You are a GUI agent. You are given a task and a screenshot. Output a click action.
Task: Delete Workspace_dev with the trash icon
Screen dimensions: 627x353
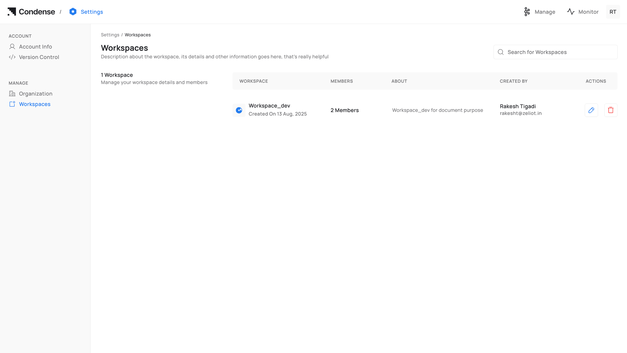pyautogui.click(x=611, y=110)
